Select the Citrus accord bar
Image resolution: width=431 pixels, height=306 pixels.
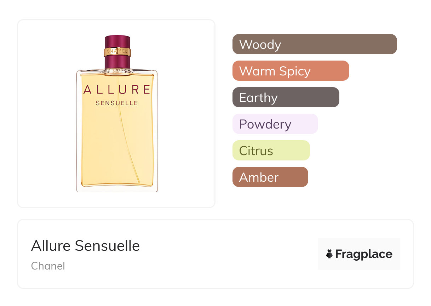tap(271, 151)
